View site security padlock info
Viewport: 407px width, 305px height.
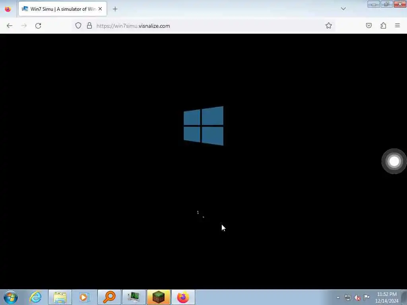click(x=89, y=25)
